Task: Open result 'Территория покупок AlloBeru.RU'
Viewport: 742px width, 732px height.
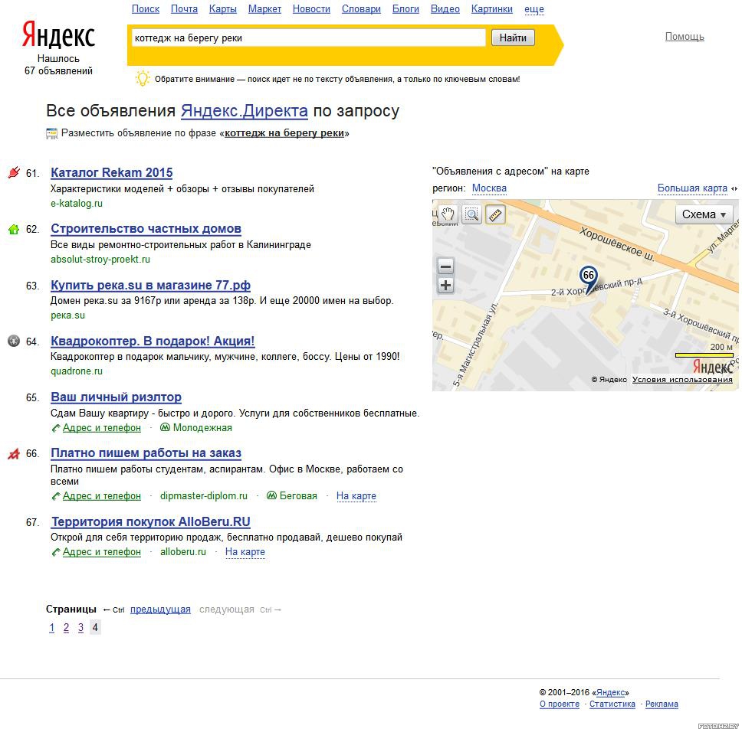Action: (x=150, y=521)
